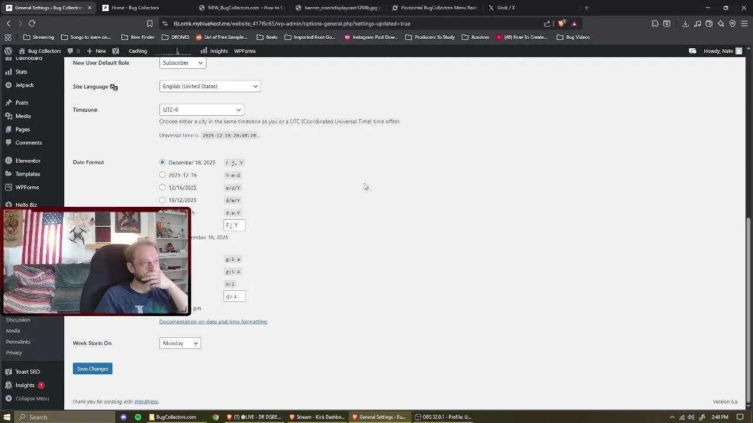Screen dimensions: 753x423
Task: Open the Site Language dropdown
Action: point(209,86)
